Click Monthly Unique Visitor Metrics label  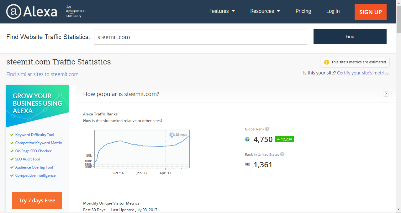coord(111,203)
